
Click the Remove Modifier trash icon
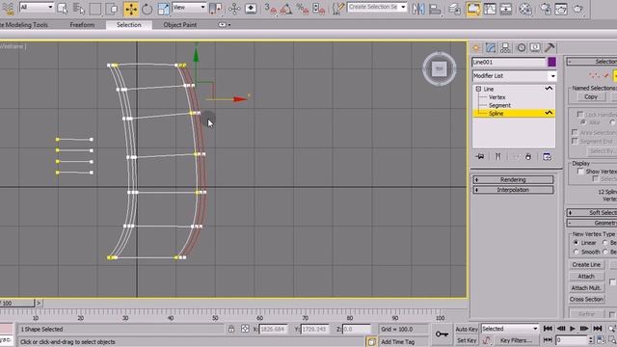click(528, 156)
